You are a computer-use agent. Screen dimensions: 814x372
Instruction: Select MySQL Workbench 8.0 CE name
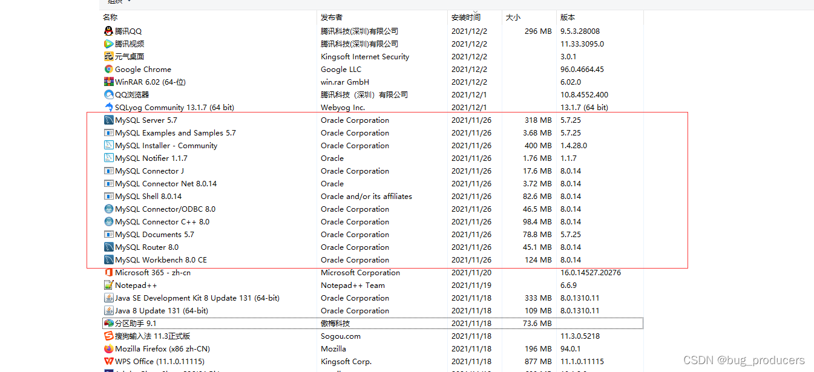point(161,259)
